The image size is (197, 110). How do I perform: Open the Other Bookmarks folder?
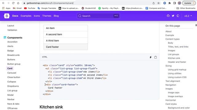[186, 8]
